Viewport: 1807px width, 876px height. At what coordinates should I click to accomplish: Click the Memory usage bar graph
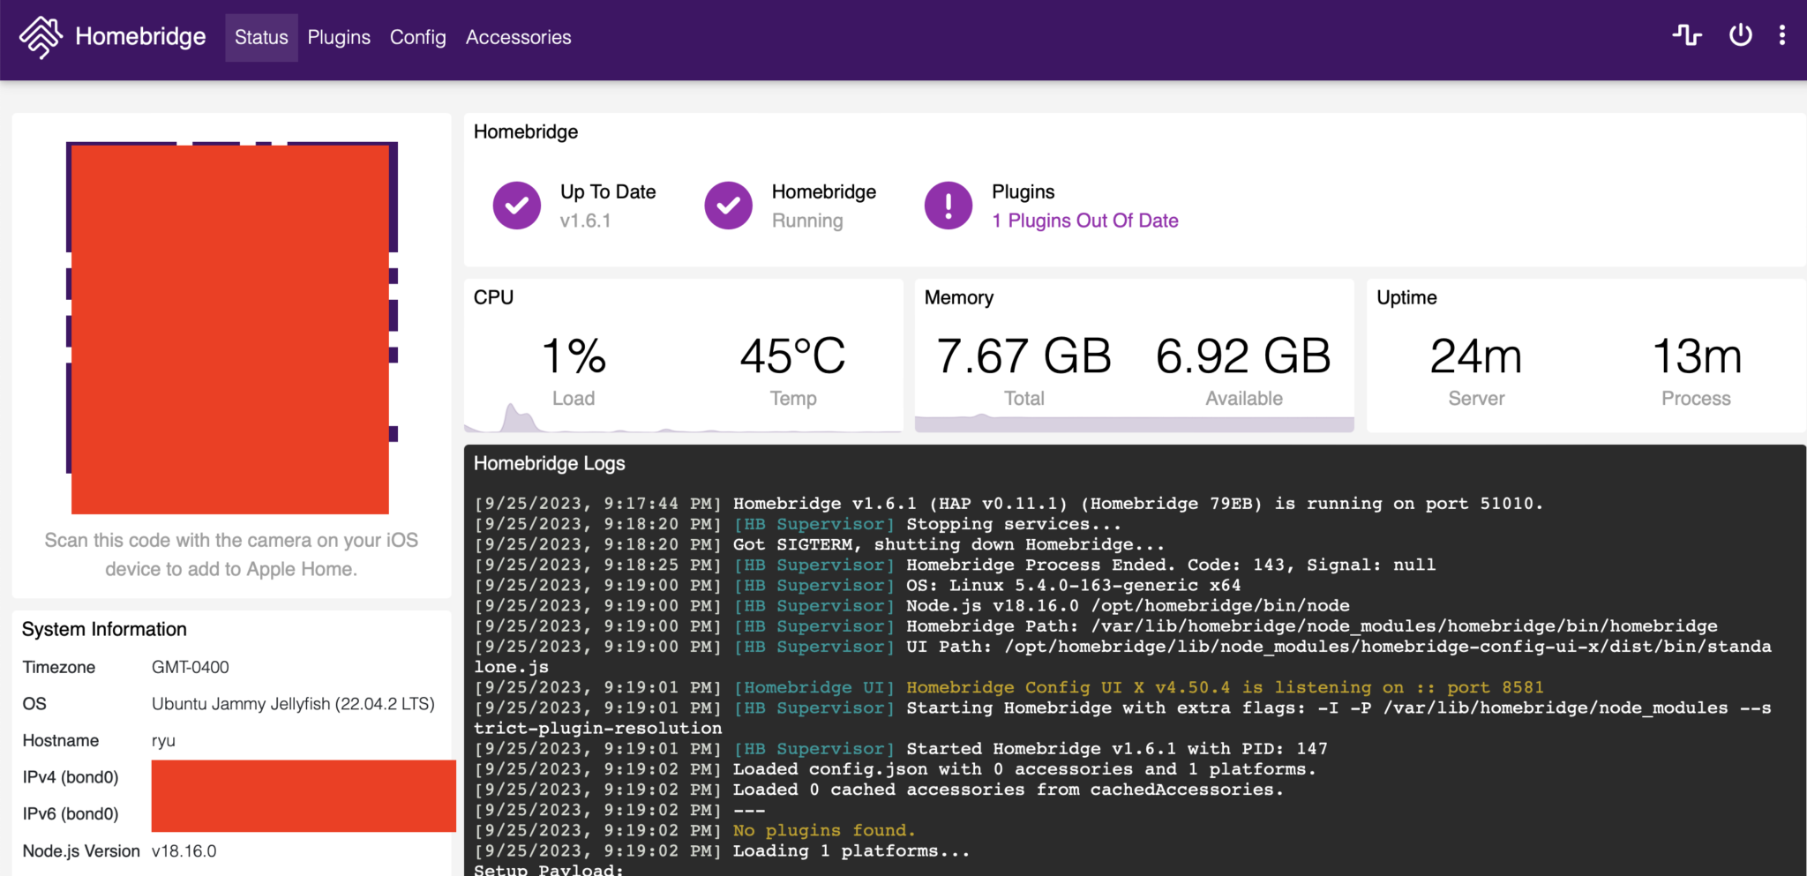(x=1134, y=423)
